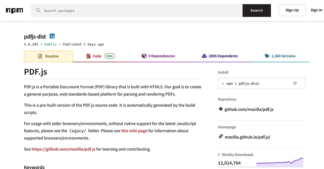Click the Versions tag icon

[267, 56]
